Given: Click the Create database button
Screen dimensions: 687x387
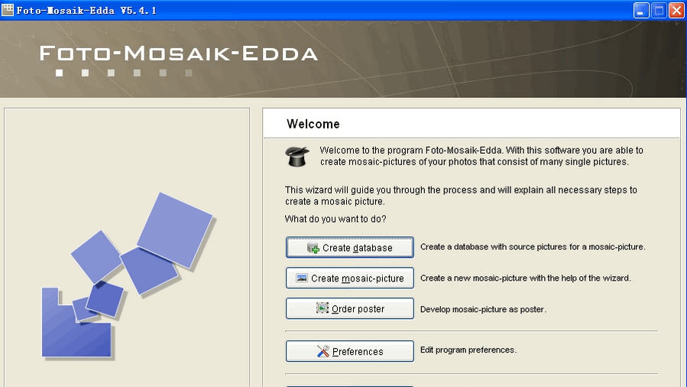Looking at the screenshot, I should (x=350, y=248).
